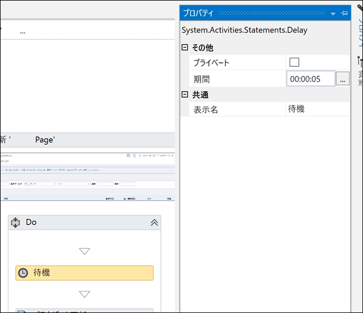Collapse the その他 property section
The height and width of the screenshot is (313, 363).
tap(184, 48)
